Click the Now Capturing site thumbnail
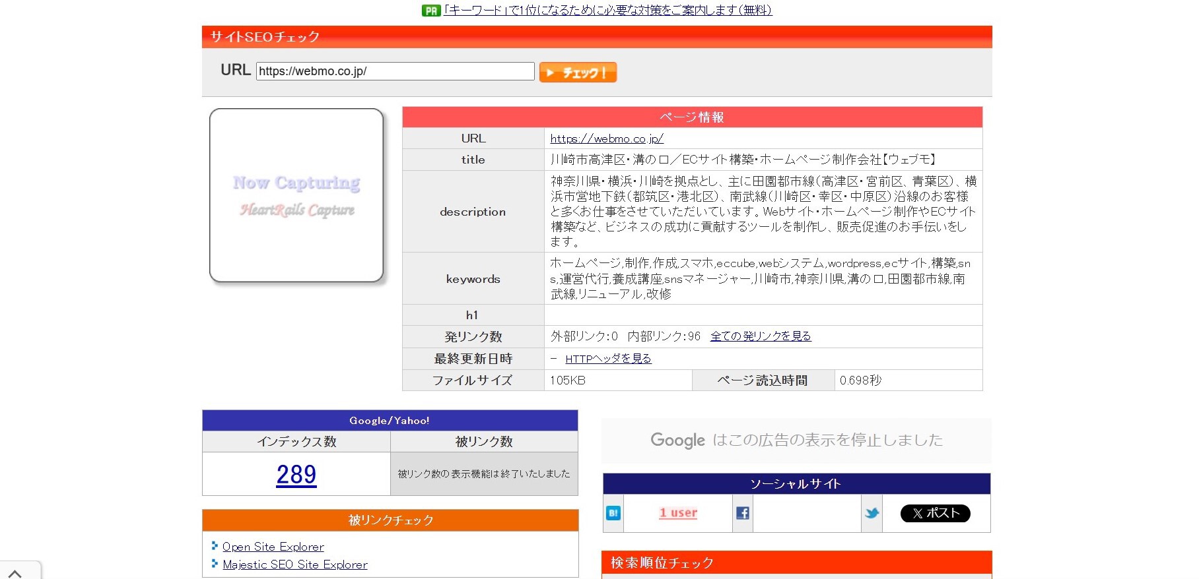 coord(296,195)
